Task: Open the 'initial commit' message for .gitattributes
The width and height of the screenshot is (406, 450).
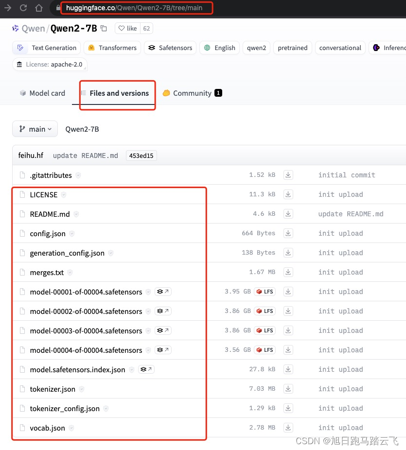Action: tap(347, 175)
